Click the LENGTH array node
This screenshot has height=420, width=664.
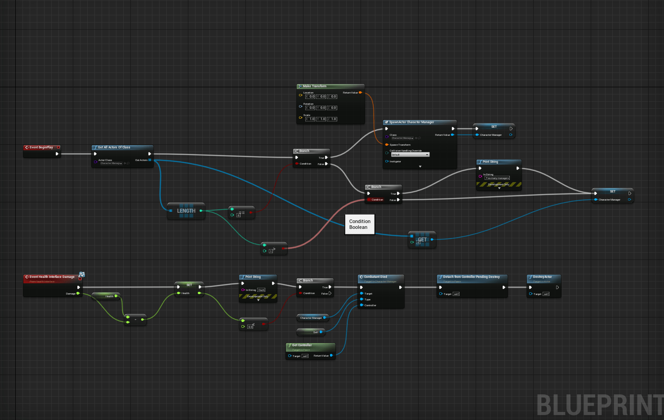(x=186, y=211)
